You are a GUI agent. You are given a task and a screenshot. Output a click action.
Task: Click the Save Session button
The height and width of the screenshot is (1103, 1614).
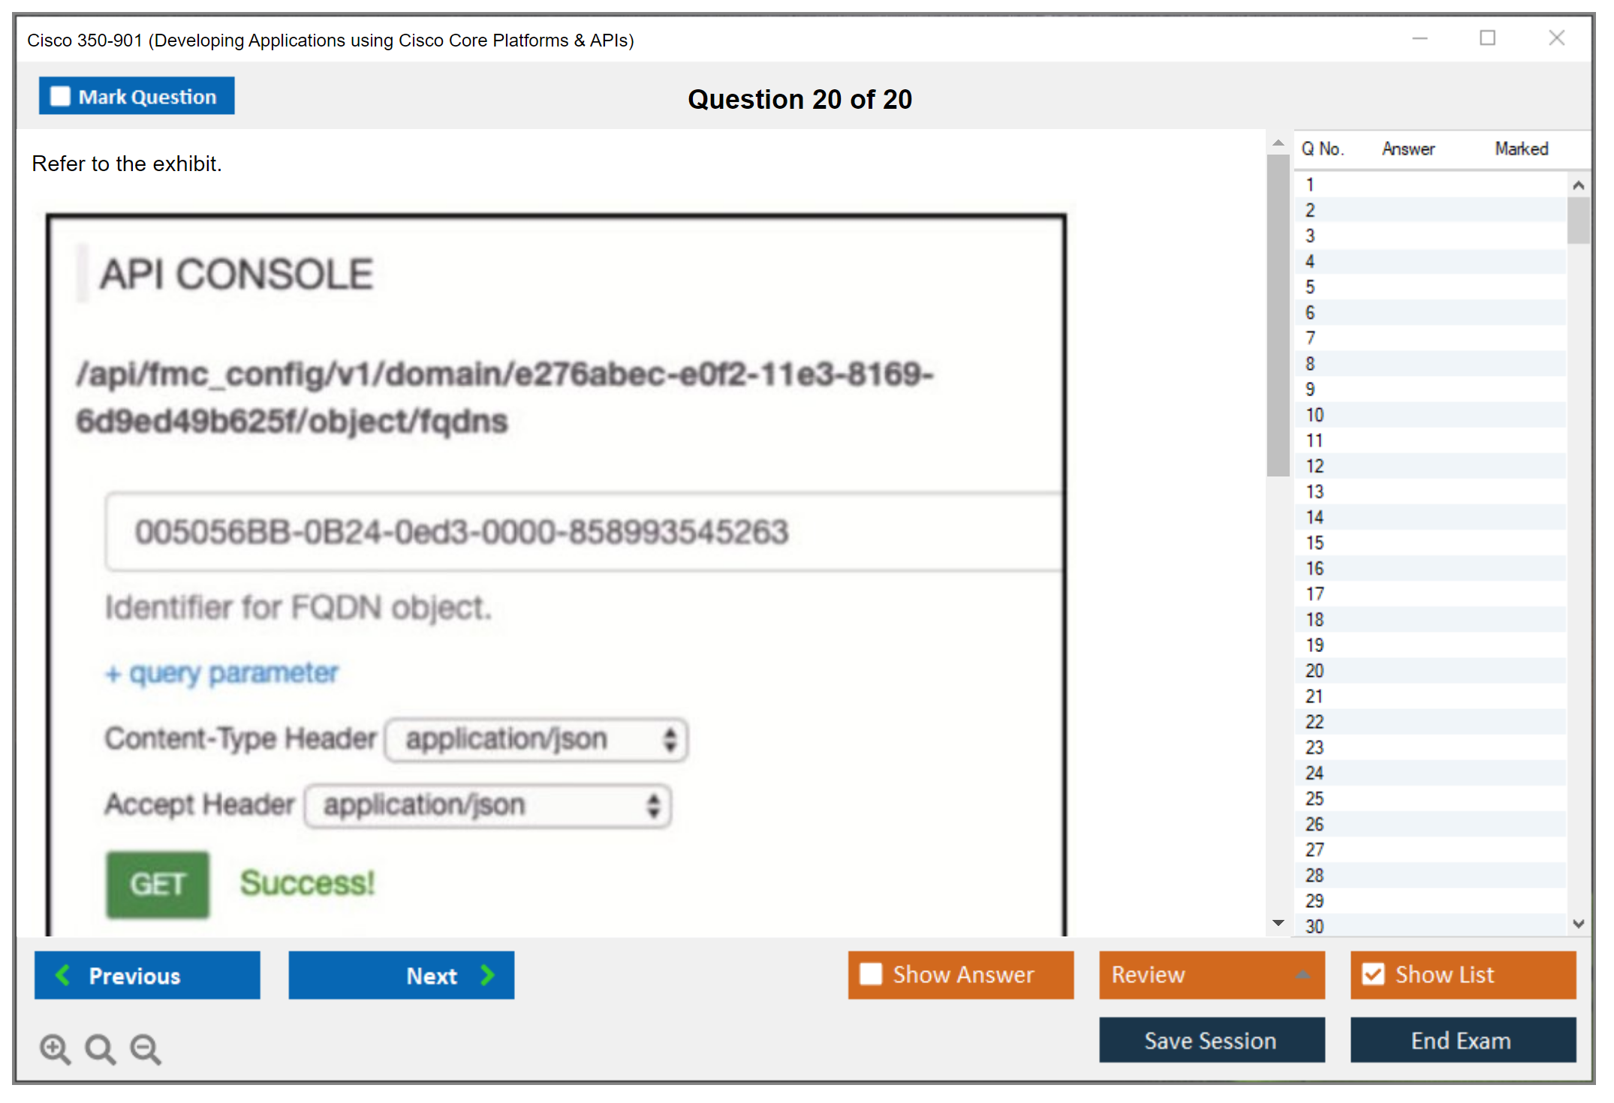pos(1211,1040)
